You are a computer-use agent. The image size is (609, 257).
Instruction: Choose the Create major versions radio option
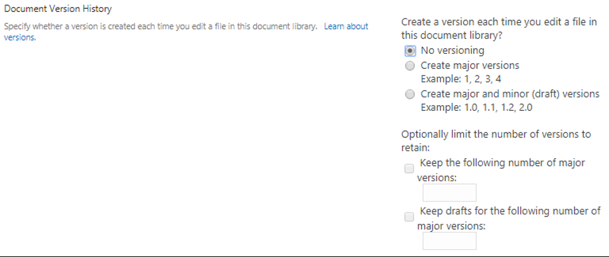(410, 66)
